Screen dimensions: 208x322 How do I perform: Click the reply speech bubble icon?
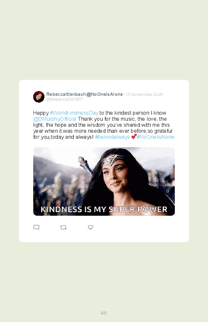click(36, 227)
